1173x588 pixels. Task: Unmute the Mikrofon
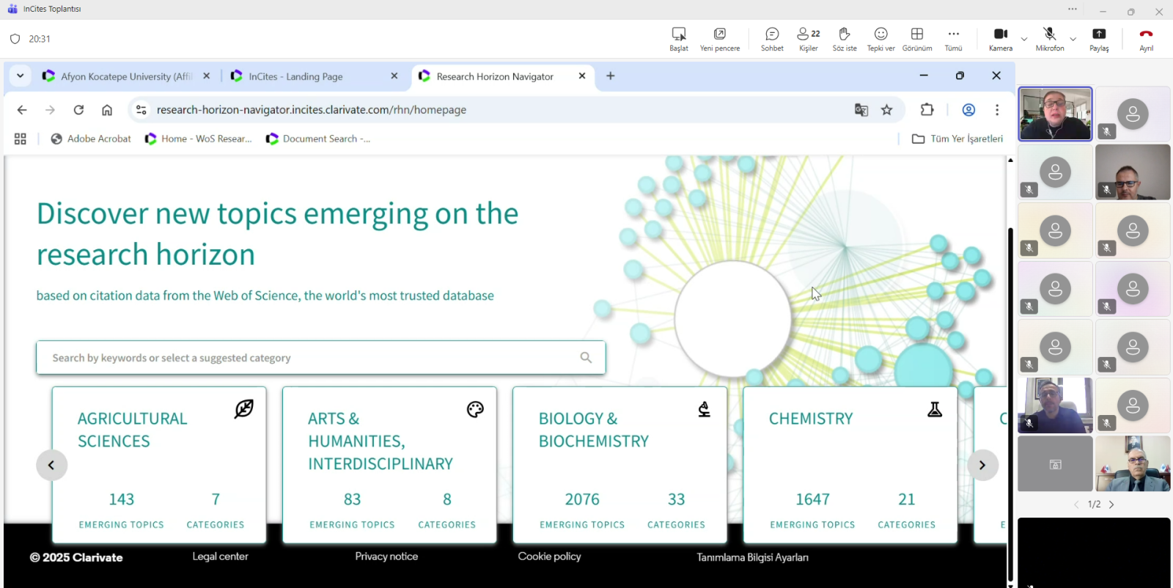coord(1049,39)
